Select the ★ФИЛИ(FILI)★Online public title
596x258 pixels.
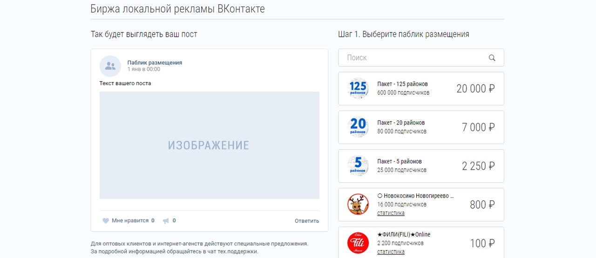[x=404, y=234]
